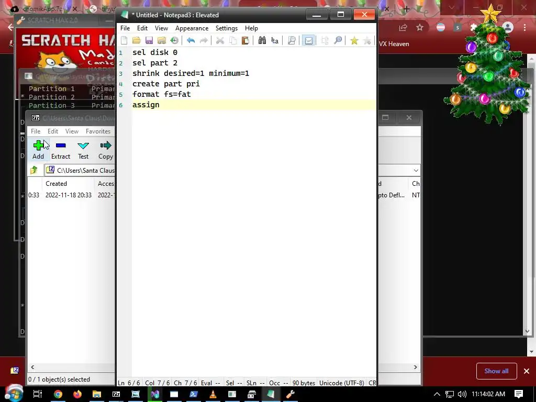Save the document with the floppy disk icon
The height and width of the screenshot is (402, 536).
pyautogui.click(x=149, y=40)
